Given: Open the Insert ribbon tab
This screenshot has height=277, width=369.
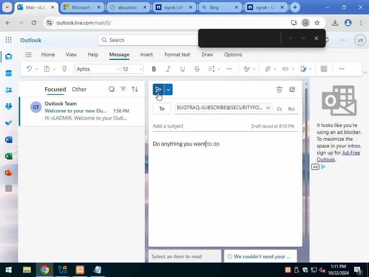Looking at the screenshot, I should click(x=146, y=55).
